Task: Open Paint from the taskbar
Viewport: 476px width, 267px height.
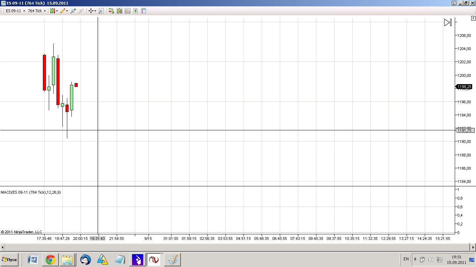Action: click(172, 260)
